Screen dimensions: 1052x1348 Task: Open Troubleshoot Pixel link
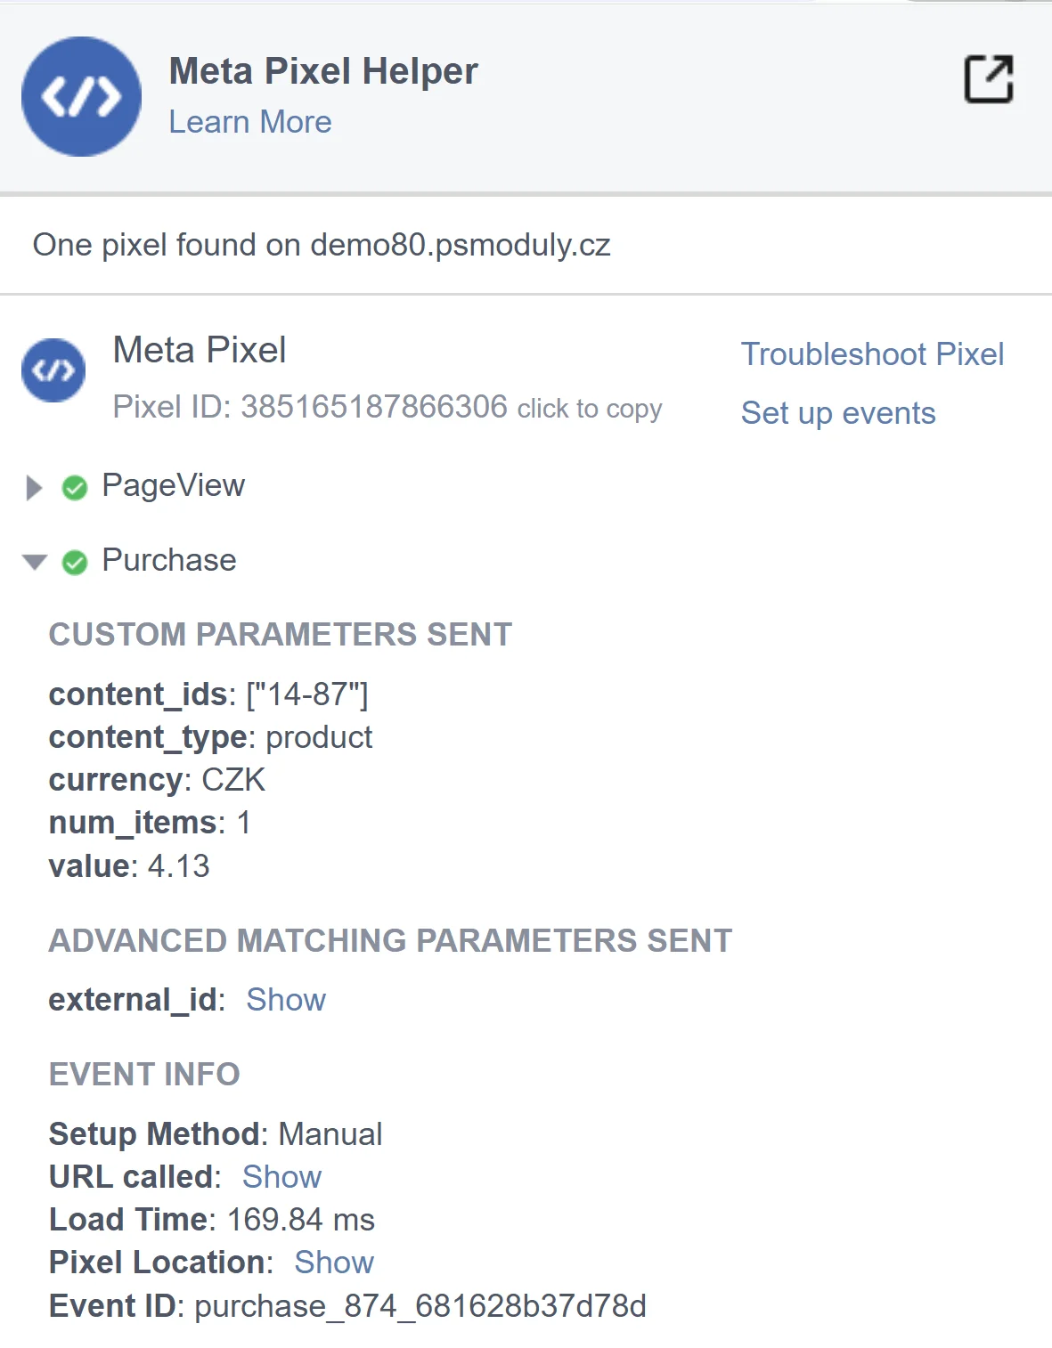pos(872,354)
